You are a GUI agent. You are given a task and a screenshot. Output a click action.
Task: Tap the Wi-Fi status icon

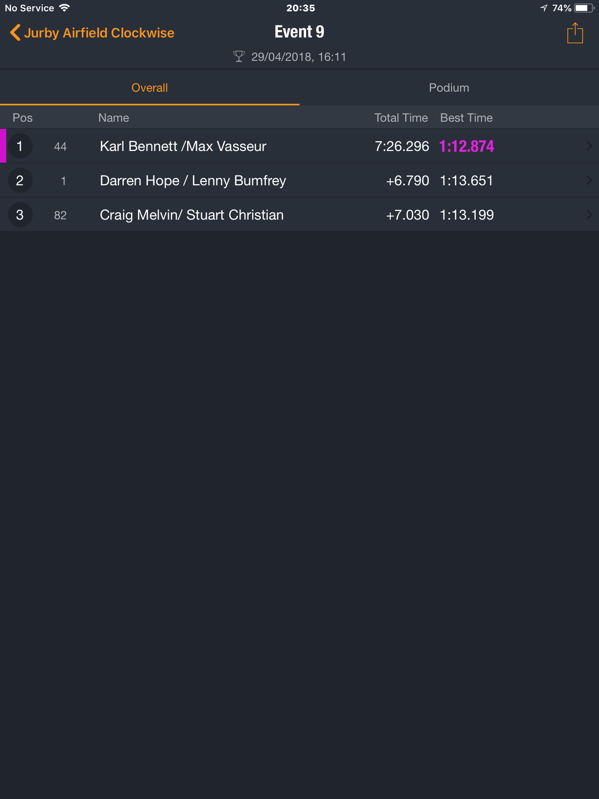pos(64,8)
